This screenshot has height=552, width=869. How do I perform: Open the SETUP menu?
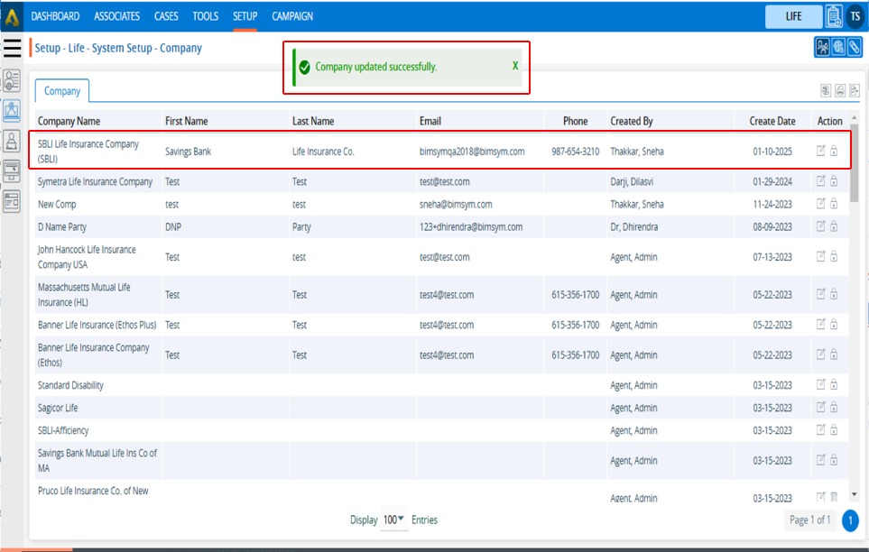coord(245,16)
